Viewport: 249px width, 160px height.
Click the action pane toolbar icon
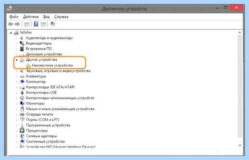click(43, 24)
